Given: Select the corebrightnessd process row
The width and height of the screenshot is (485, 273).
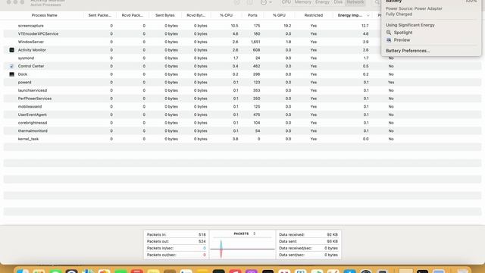Looking at the screenshot, I should 242,123.
